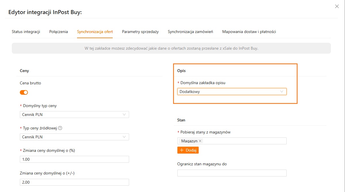The image size is (345, 192).
Task: Click the "Zmiana ceny domyślnej o (%)" field
Action: [x=74, y=159]
